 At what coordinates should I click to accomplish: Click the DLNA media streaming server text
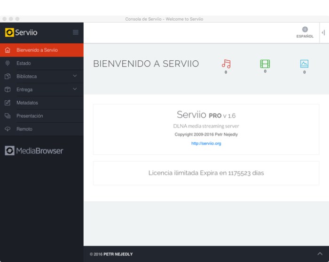[x=206, y=126]
